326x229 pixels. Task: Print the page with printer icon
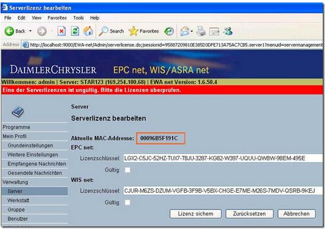(201, 31)
